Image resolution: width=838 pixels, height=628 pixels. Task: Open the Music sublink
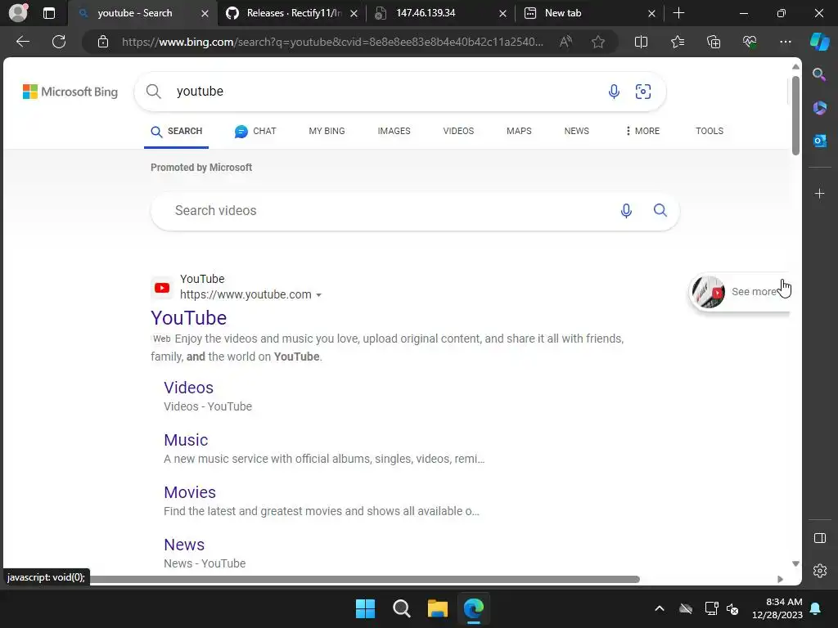[x=186, y=440]
